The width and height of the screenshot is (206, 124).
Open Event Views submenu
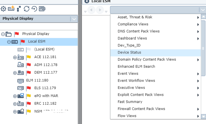[155, 74]
